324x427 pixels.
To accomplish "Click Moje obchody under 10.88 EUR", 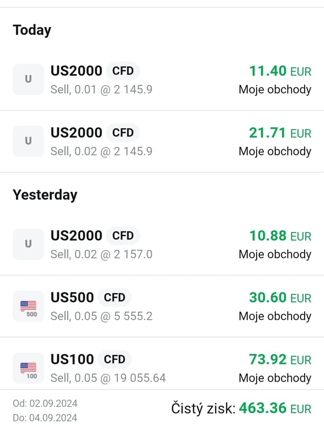I will (x=275, y=254).
